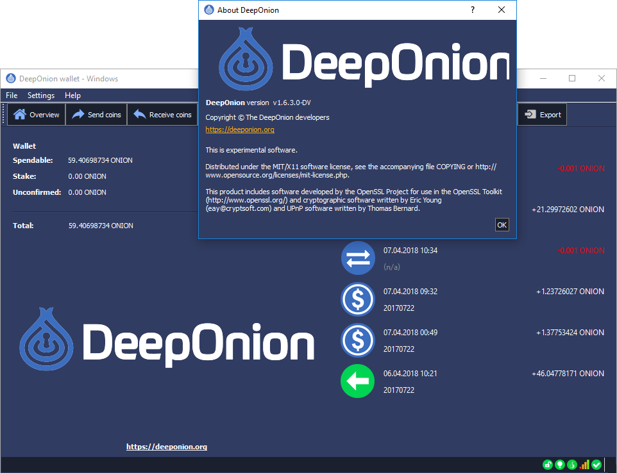Click the amount +46.04778171 ONION
The width and height of the screenshot is (617, 473).
[x=568, y=374]
